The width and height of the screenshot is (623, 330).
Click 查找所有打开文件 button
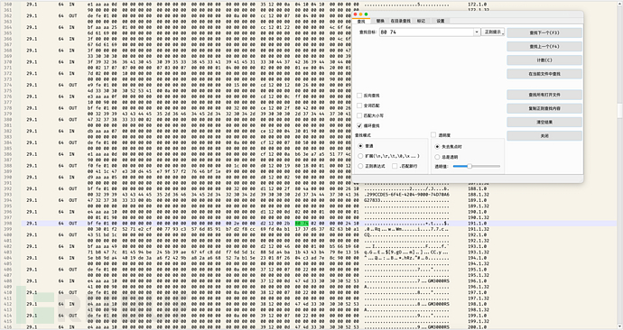tap(544, 95)
